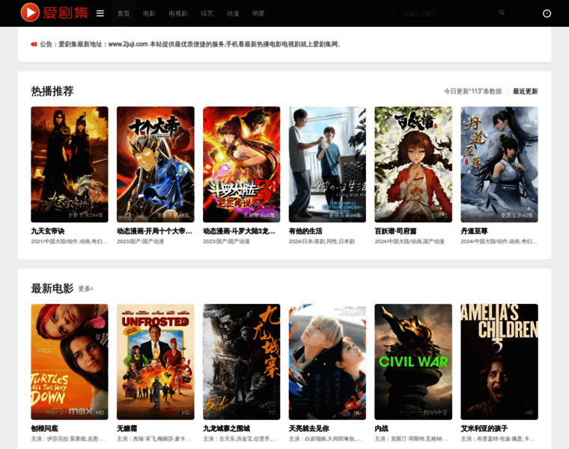Select the 电影 nav tab
The width and height of the screenshot is (569, 449).
(x=149, y=13)
